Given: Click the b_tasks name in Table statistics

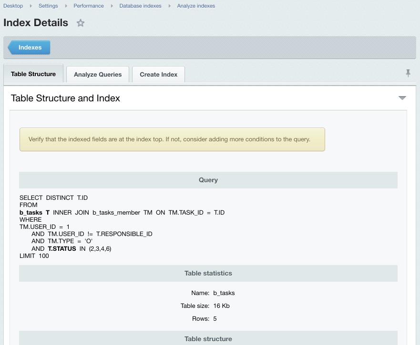Looking at the screenshot, I should click(224, 293).
